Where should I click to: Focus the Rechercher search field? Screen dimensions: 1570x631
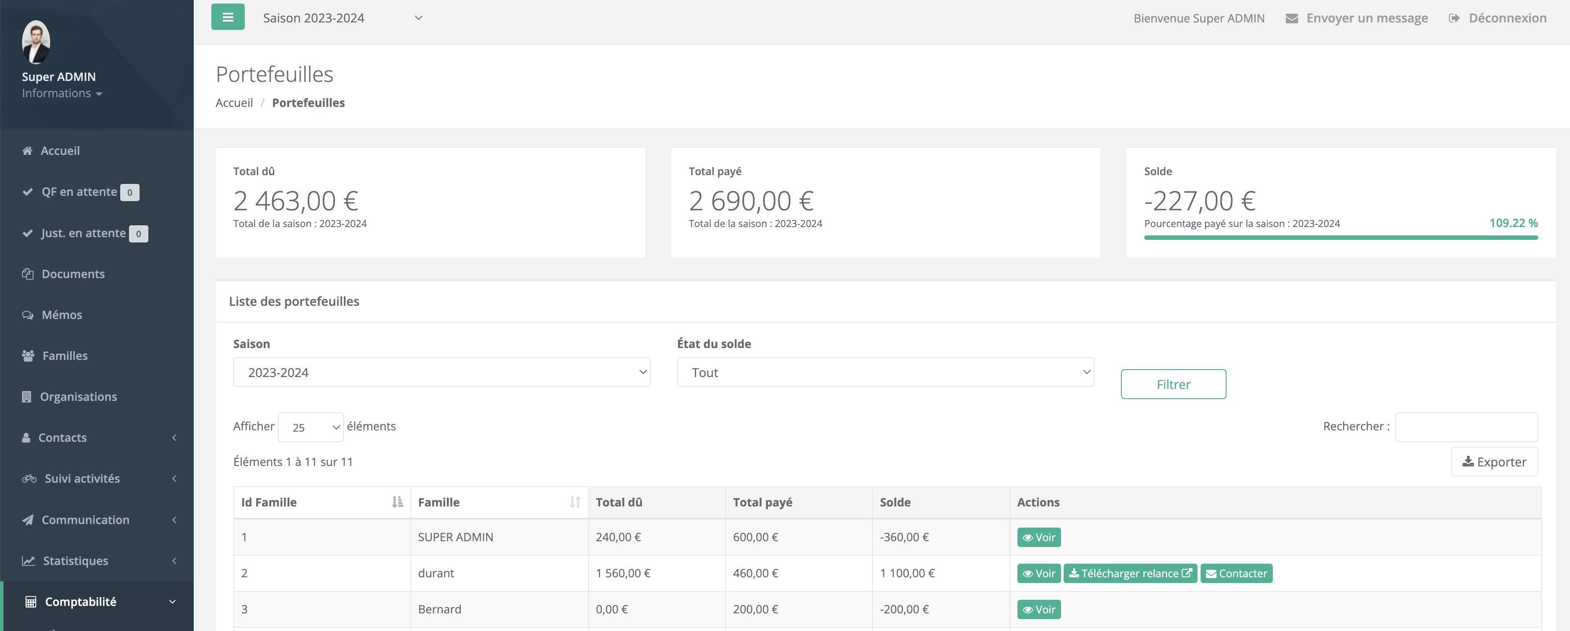pyautogui.click(x=1467, y=427)
